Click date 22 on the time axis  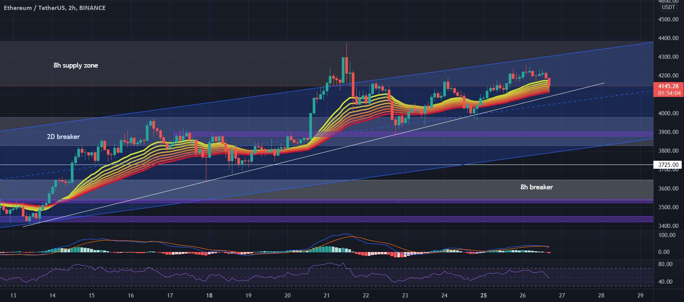point(366,296)
